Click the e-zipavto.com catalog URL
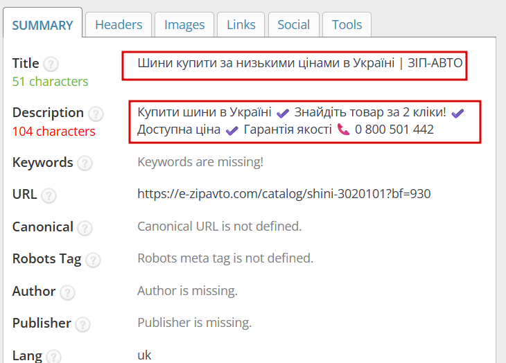The width and height of the screenshot is (506, 363). coord(284,194)
